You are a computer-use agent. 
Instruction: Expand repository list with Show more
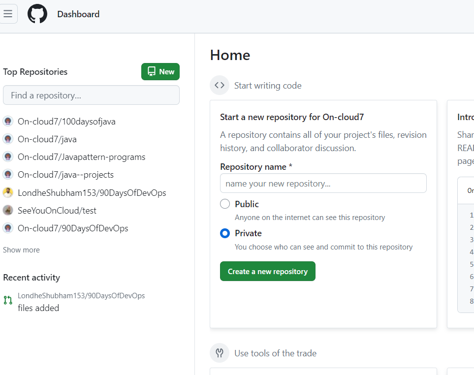coord(21,250)
